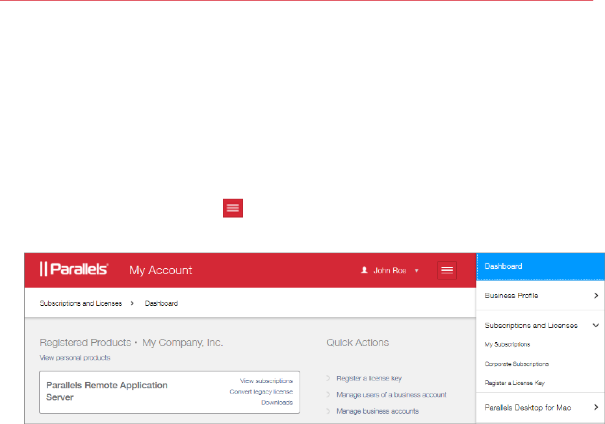This screenshot has height=424, width=605.
Task: Open My Subscriptions submenu item
Action: click(507, 344)
